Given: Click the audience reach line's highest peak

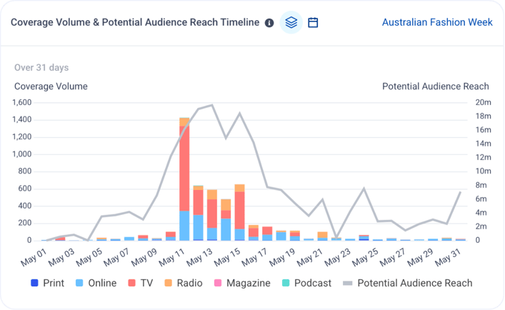Looking at the screenshot, I should (212, 105).
